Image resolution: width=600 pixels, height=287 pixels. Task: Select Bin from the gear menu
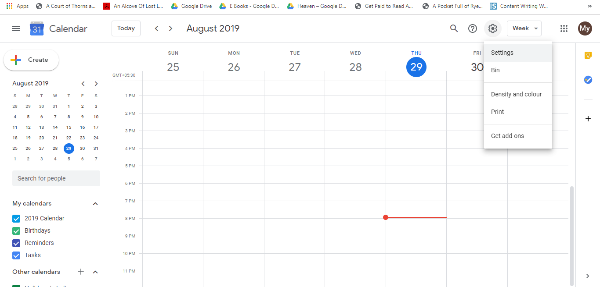(x=518, y=70)
